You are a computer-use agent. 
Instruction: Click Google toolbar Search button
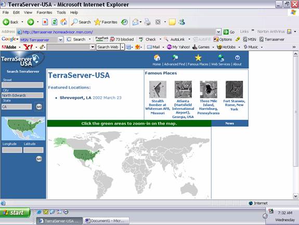[77, 40]
